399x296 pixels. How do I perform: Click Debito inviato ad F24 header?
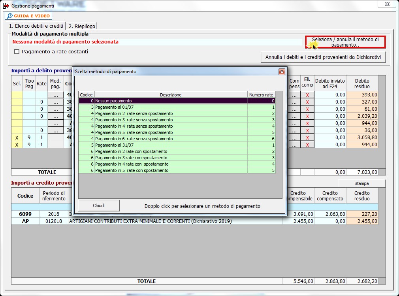pyautogui.click(x=330, y=83)
